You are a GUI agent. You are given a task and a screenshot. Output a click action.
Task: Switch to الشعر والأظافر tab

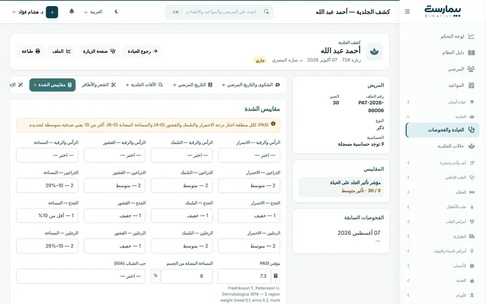tap(98, 85)
